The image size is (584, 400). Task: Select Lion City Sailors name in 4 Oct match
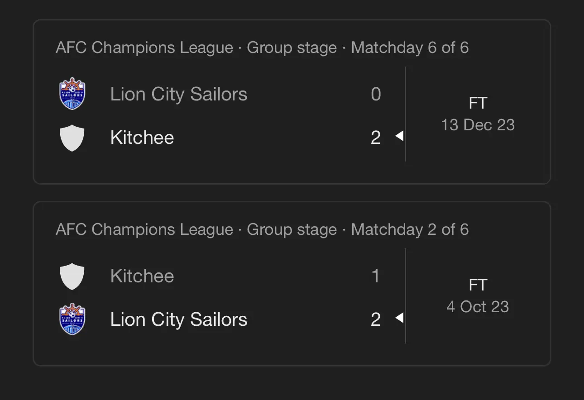coord(179,319)
